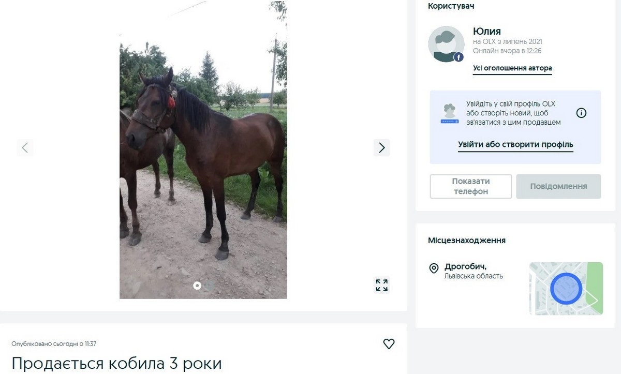The height and width of the screenshot is (374, 621).
Task: Select the second photo indicator dot
Action: (209, 286)
